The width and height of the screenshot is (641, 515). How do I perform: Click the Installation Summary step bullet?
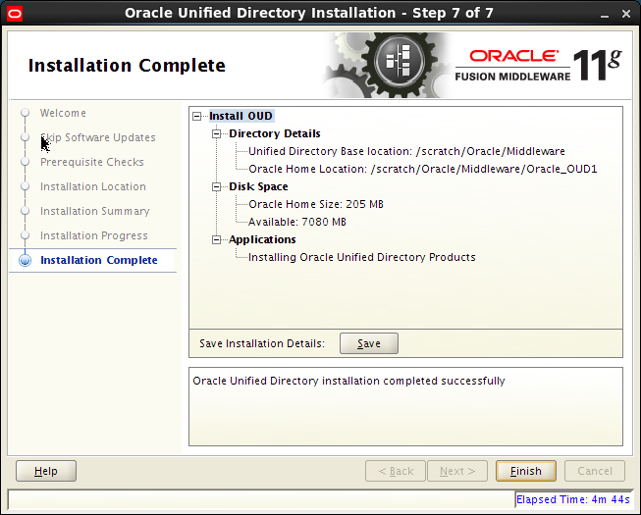[25, 211]
